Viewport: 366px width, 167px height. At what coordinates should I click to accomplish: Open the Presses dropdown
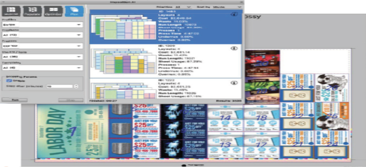pos(43,46)
